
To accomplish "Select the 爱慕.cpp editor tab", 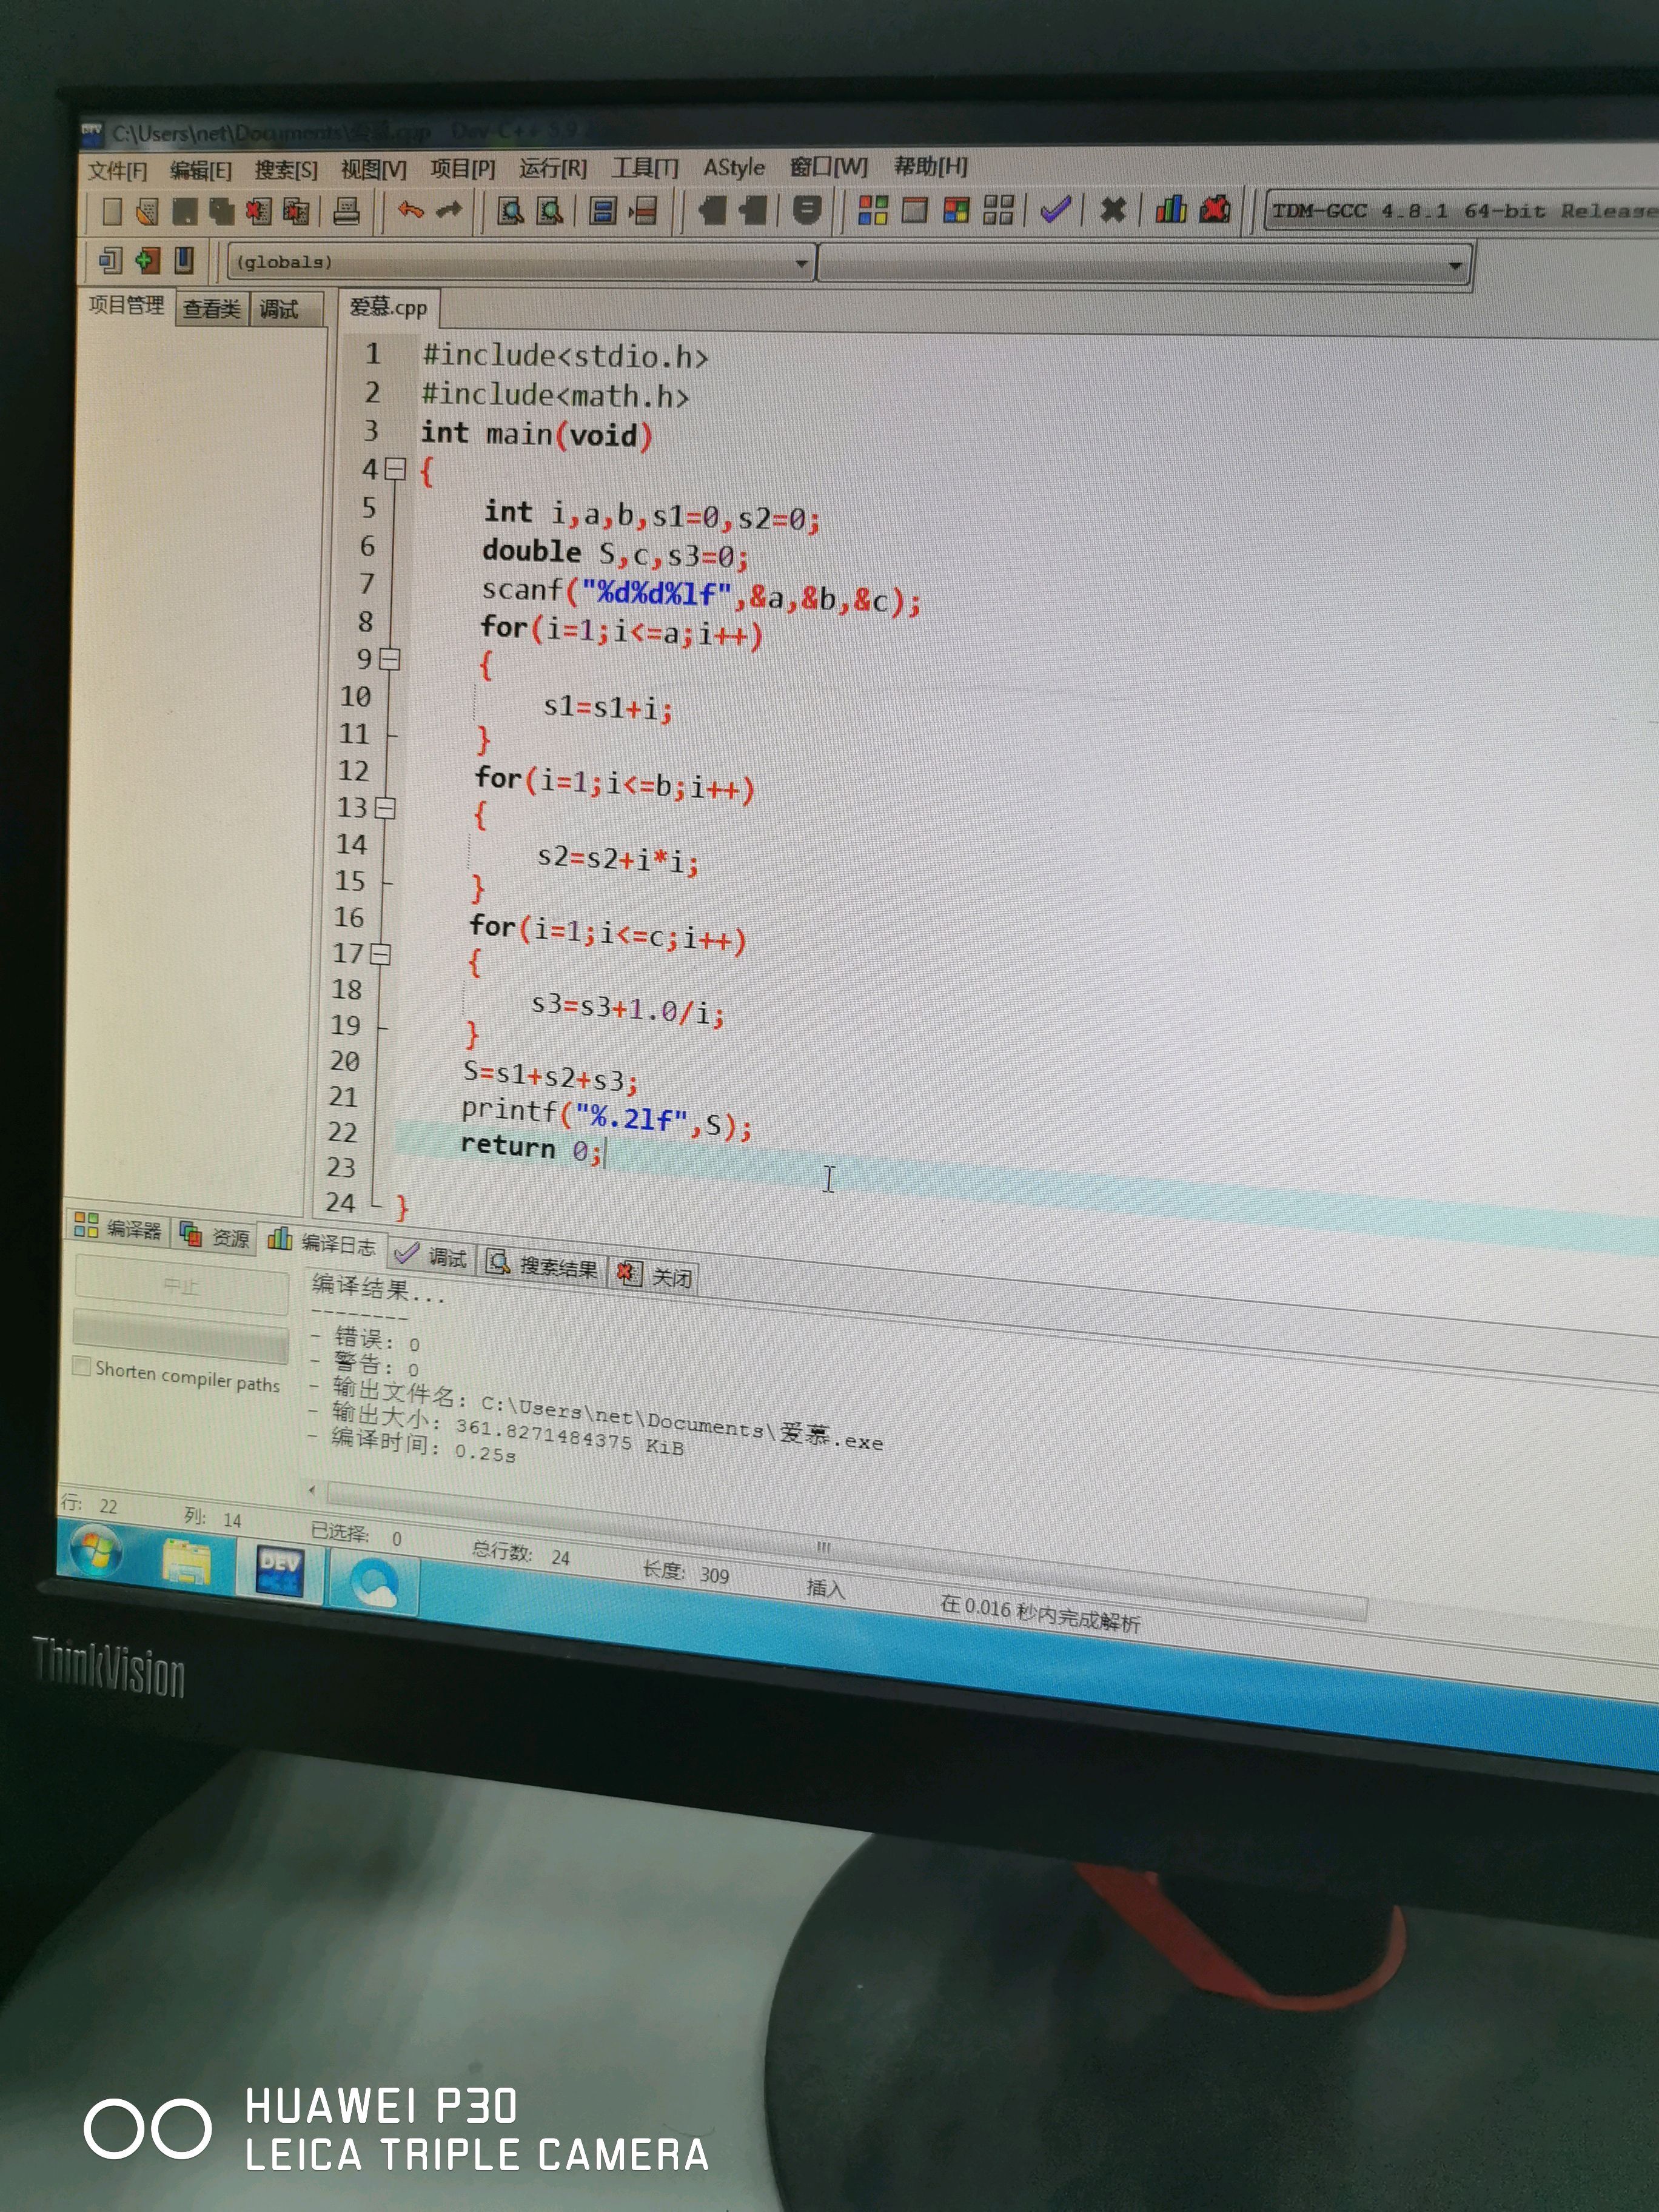I will point(388,307).
